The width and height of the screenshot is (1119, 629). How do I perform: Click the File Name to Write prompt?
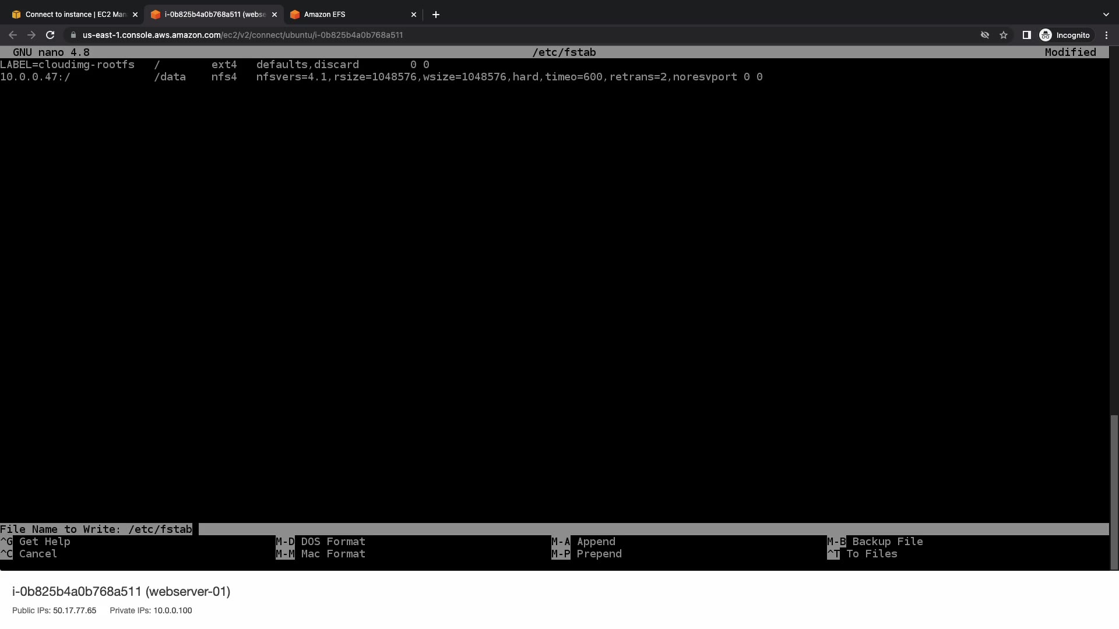point(96,529)
